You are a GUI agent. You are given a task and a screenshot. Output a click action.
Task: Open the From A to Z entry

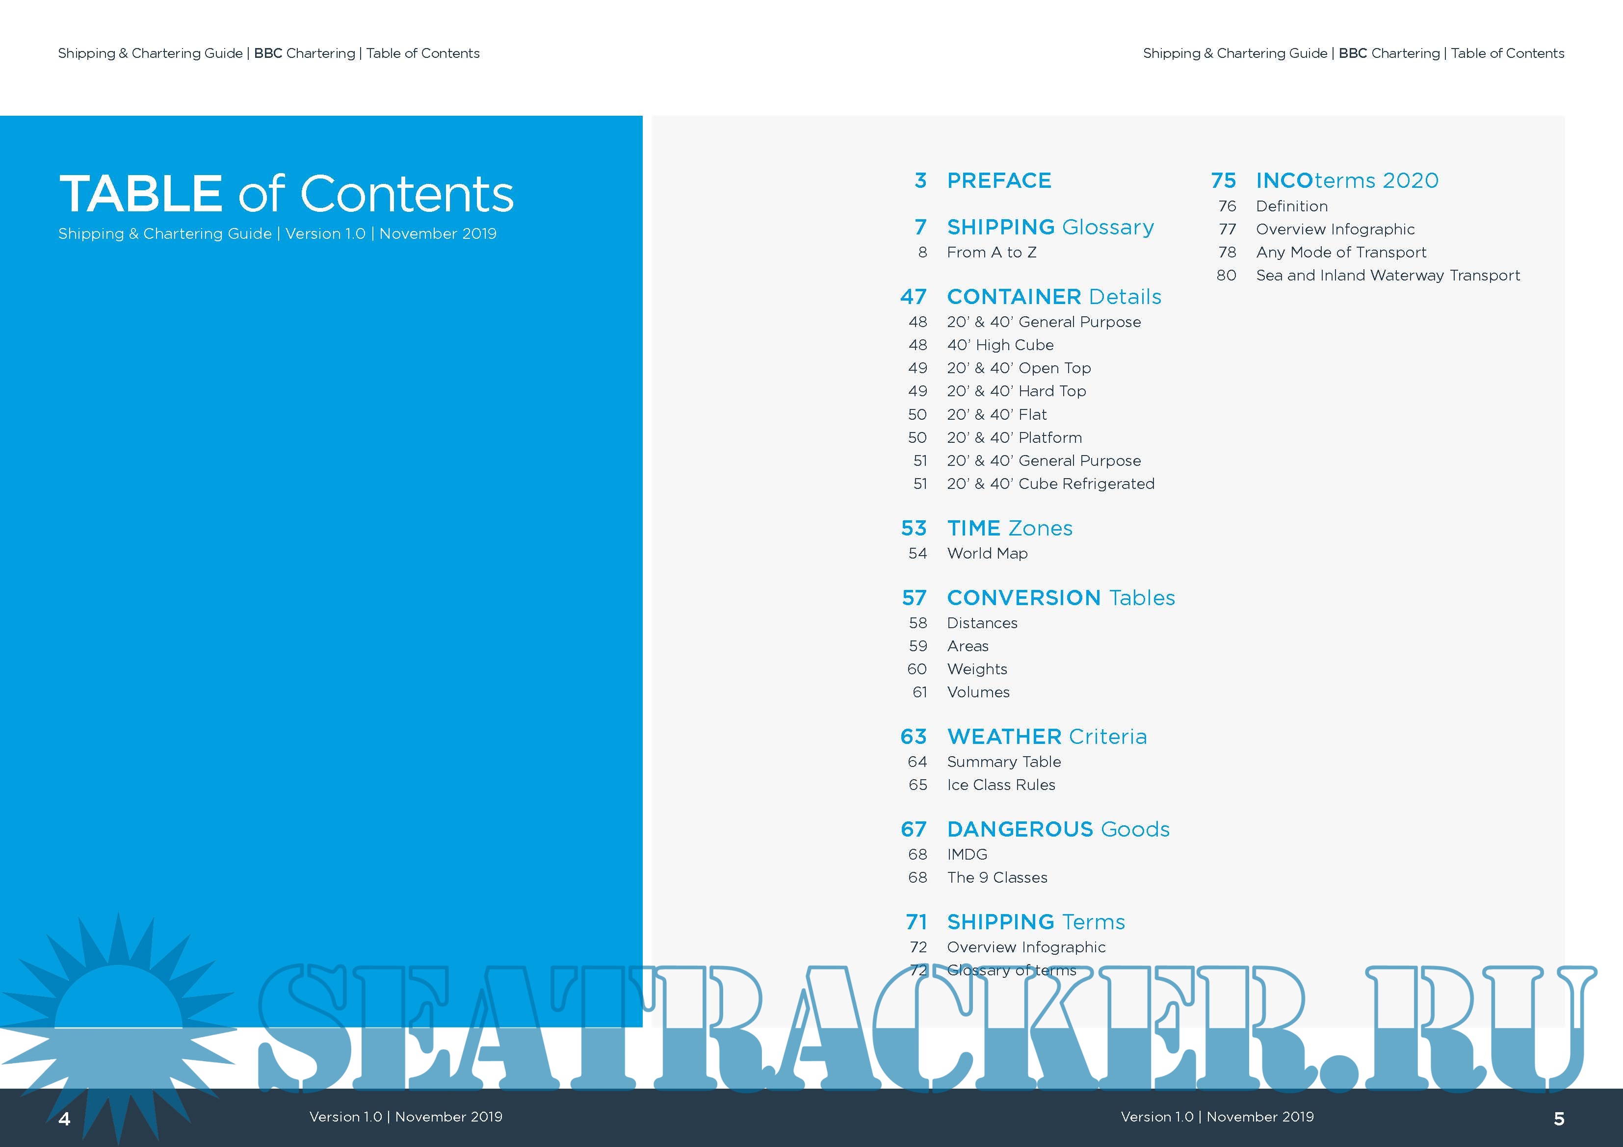click(x=991, y=253)
